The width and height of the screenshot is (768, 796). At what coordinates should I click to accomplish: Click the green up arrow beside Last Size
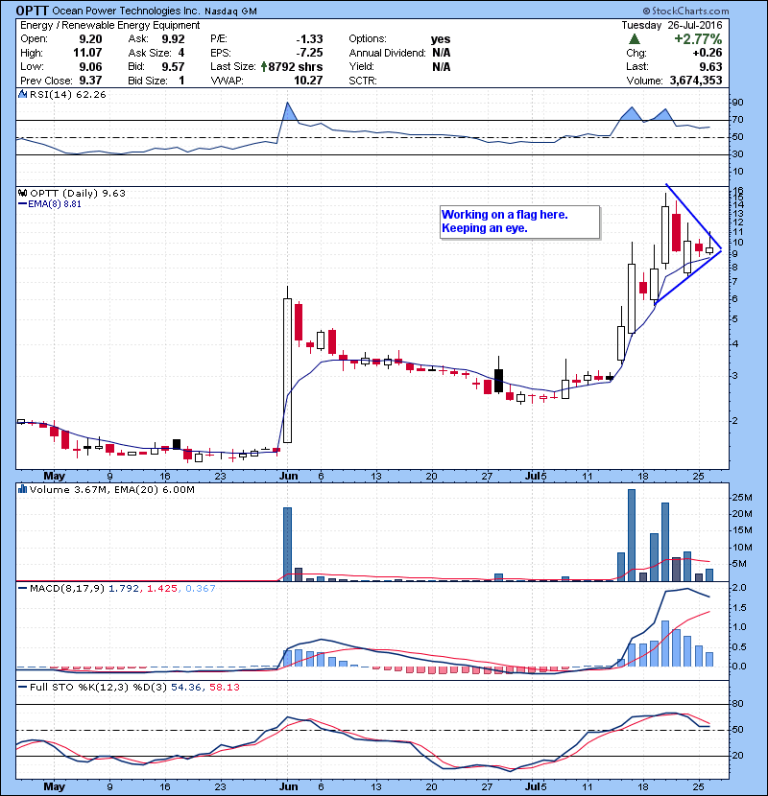pos(264,66)
